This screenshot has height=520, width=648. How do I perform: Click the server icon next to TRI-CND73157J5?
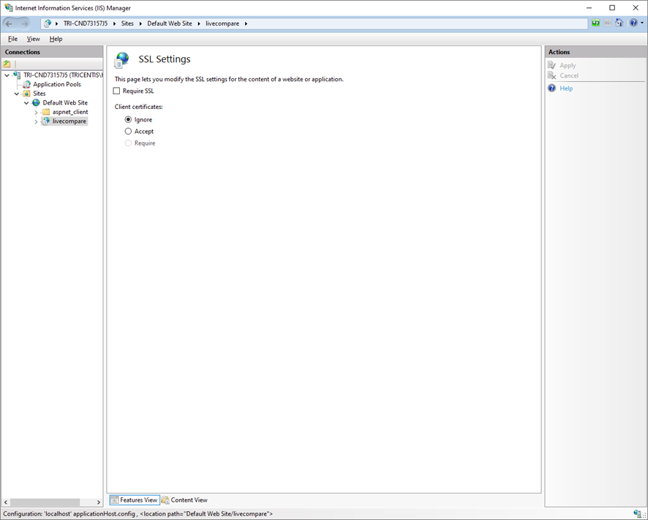16,75
